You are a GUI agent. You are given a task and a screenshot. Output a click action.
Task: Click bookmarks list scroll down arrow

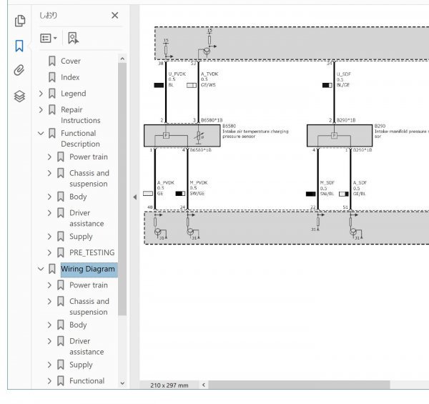pyautogui.click(x=122, y=383)
